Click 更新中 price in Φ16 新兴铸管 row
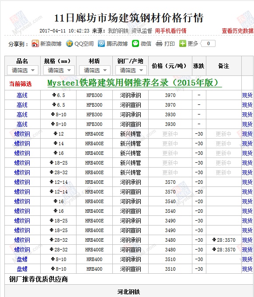Viewport: 254px width, 297px height. 170,153
